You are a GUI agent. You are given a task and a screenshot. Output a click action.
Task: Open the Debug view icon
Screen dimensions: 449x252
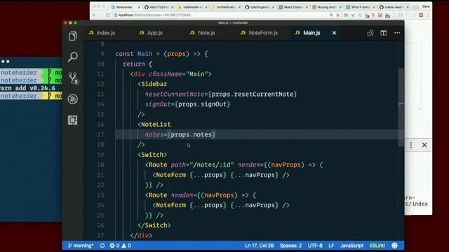(x=73, y=99)
